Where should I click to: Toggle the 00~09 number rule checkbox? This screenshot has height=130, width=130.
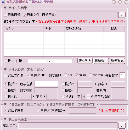coord(76,75)
